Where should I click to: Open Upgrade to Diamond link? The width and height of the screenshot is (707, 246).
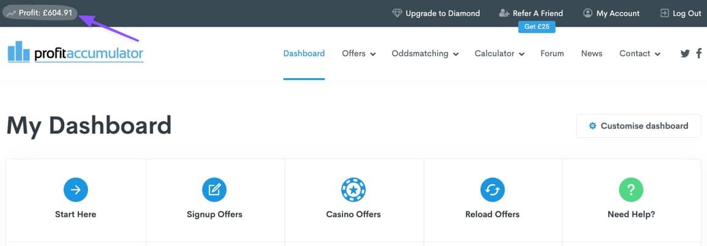pos(442,13)
